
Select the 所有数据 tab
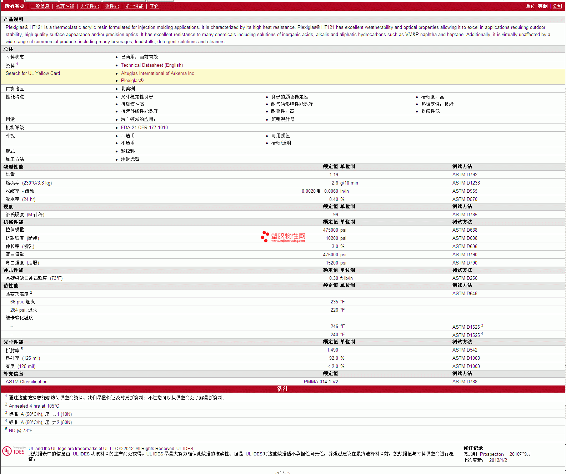point(15,6)
